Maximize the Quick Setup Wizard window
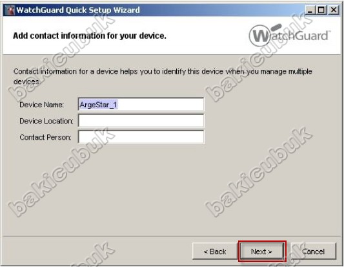Viewport: 344px width, 267px height. tap(321, 10)
